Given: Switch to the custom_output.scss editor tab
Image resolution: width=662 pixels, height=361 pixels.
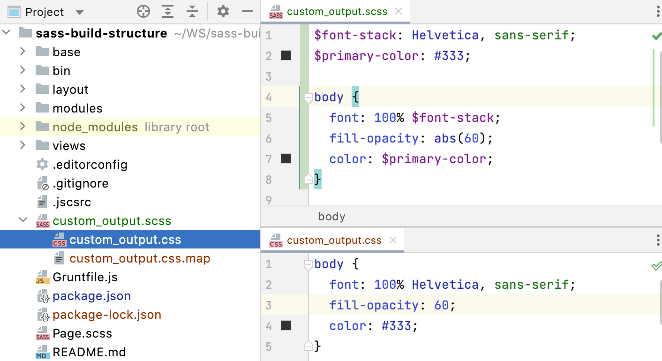Looking at the screenshot, I should (337, 12).
